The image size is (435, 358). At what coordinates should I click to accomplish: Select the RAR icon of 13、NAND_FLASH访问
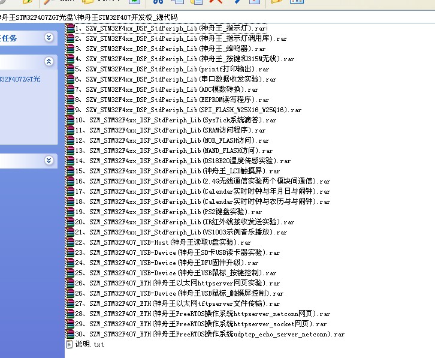pos(70,151)
